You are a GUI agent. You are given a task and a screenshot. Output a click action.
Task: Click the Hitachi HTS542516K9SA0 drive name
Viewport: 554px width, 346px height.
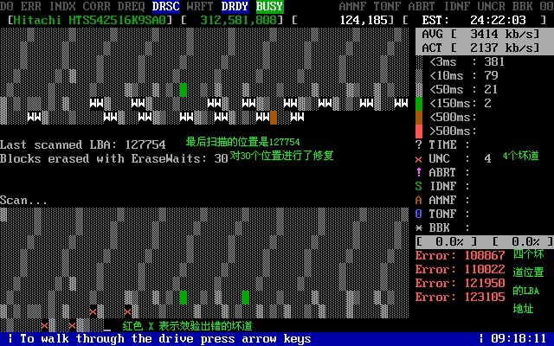click(x=90, y=20)
